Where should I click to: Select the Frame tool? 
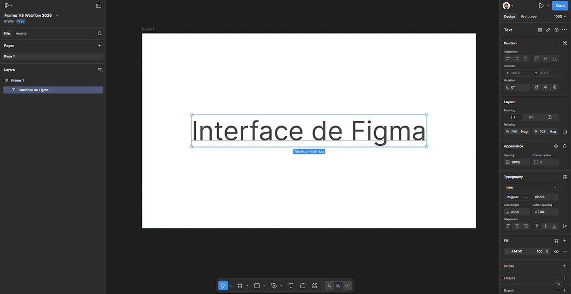coord(240,286)
